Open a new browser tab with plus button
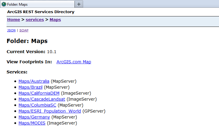The image size is (219, 126). (x=79, y=4)
